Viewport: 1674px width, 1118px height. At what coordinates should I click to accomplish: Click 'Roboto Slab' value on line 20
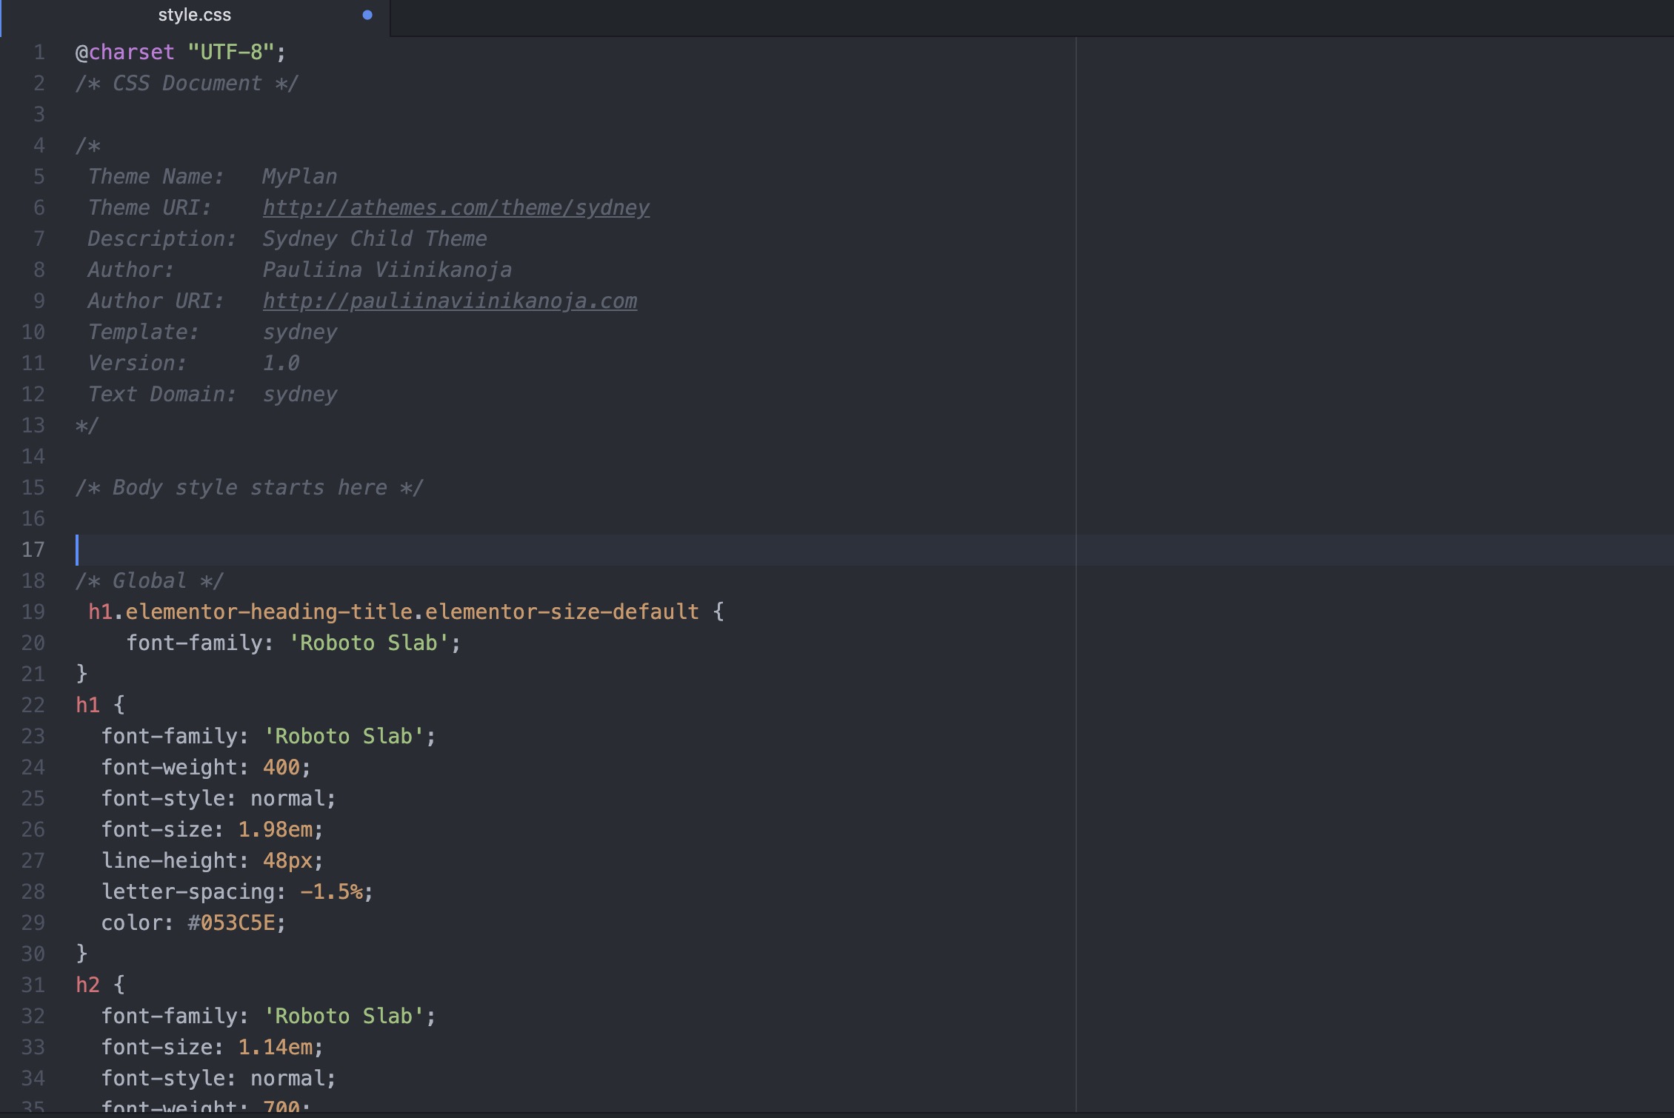(x=368, y=643)
